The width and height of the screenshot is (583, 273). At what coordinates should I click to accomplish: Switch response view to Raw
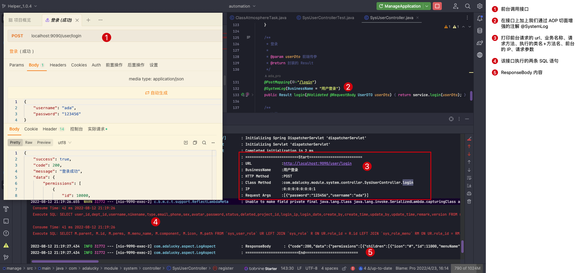(29, 143)
